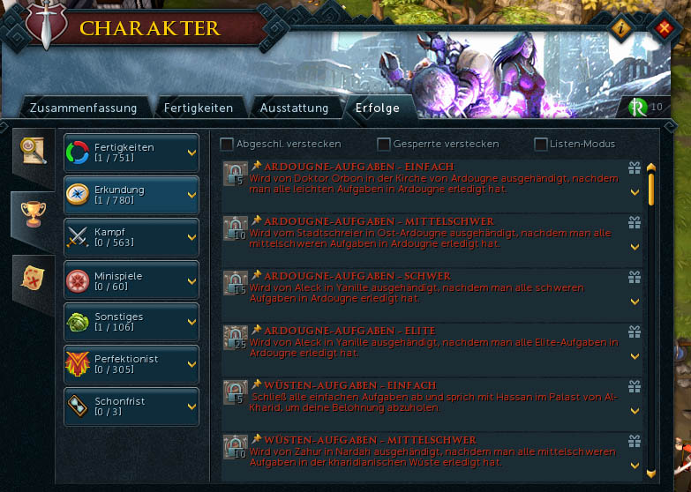Click gift reward icon for Wüsten-Aufgaben Einfach
Image resolution: width=691 pixels, height=492 pixels.
point(635,386)
